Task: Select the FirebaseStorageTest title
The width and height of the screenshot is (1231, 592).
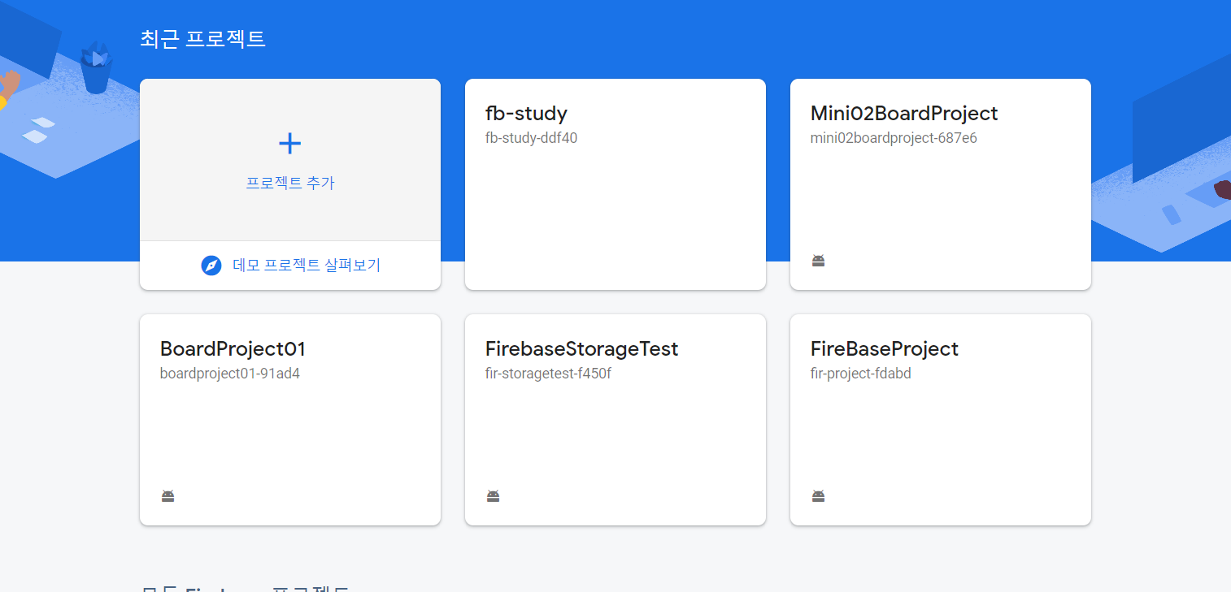Action: click(581, 349)
